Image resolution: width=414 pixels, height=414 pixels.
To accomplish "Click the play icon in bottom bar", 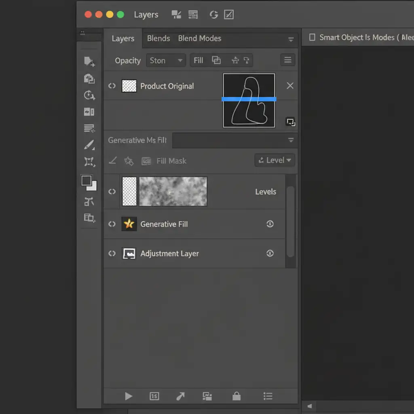I will click(129, 396).
